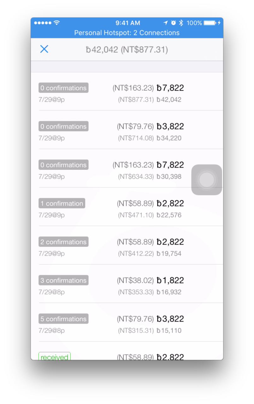Tap the alarm clock status icon

click(174, 23)
